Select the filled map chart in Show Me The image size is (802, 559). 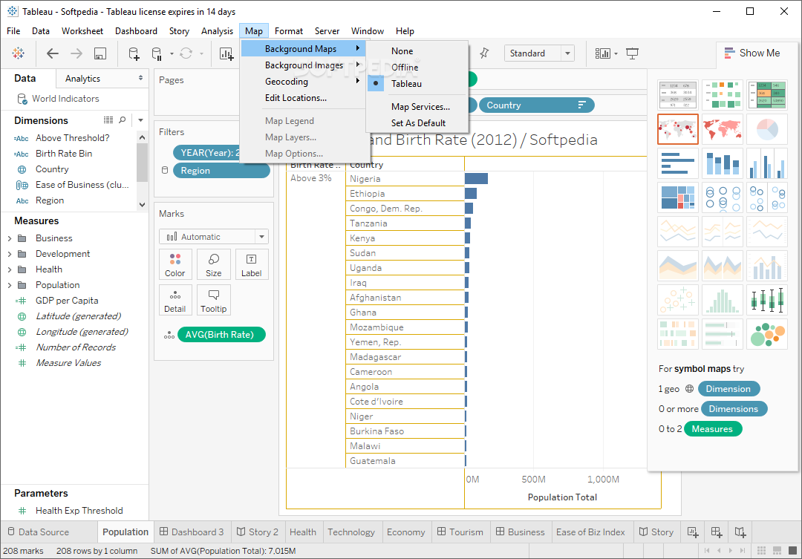pos(723,129)
